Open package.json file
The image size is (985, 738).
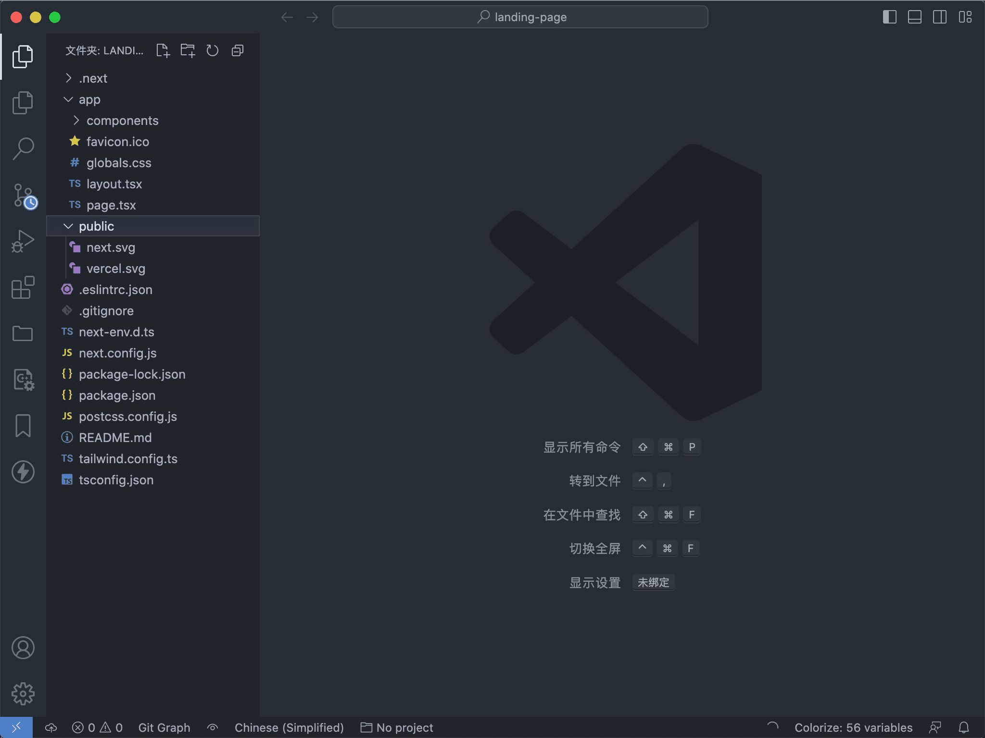(153, 395)
